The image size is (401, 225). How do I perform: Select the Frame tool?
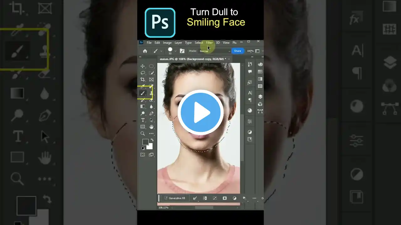point(151,80)
